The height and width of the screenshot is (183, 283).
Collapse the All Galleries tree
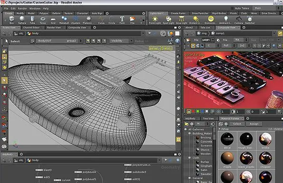coord(185,129)
